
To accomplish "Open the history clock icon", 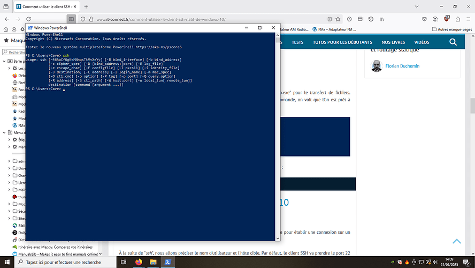I will tap(349, 19).
